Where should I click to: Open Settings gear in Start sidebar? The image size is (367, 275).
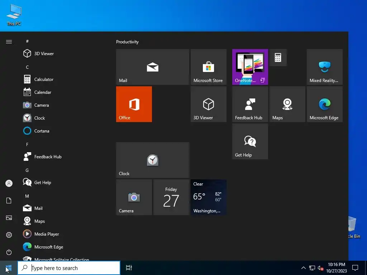tap(9, 235)
